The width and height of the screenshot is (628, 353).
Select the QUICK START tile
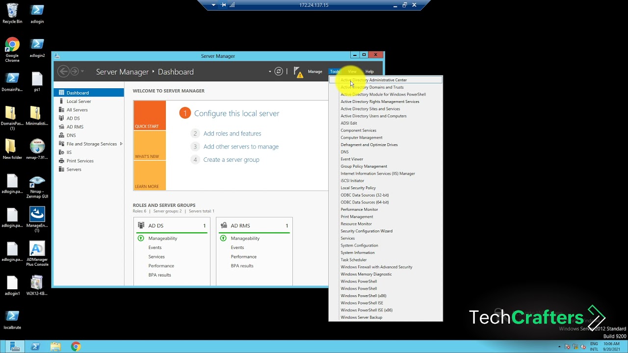pyautogui.click(x=150, y=116)
